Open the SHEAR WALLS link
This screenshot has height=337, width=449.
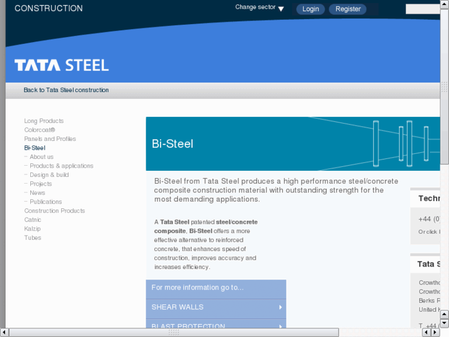[x=216, y=307]
